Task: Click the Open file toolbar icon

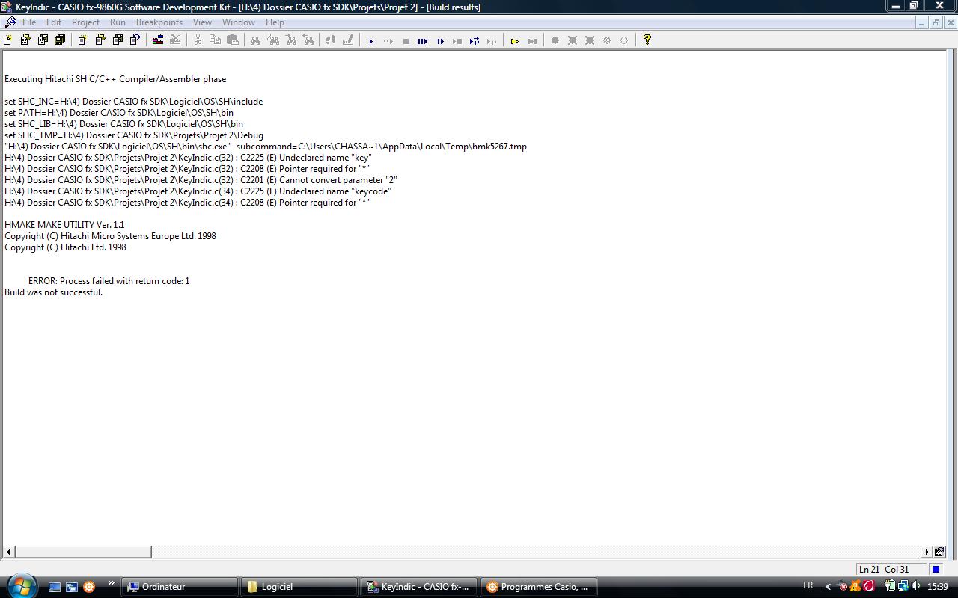Action: click(100, 40)
